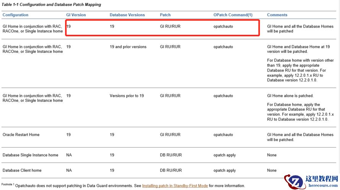Click 'opatch apply' in the Database Client home row
340x190 pixels.
(224, 170)
